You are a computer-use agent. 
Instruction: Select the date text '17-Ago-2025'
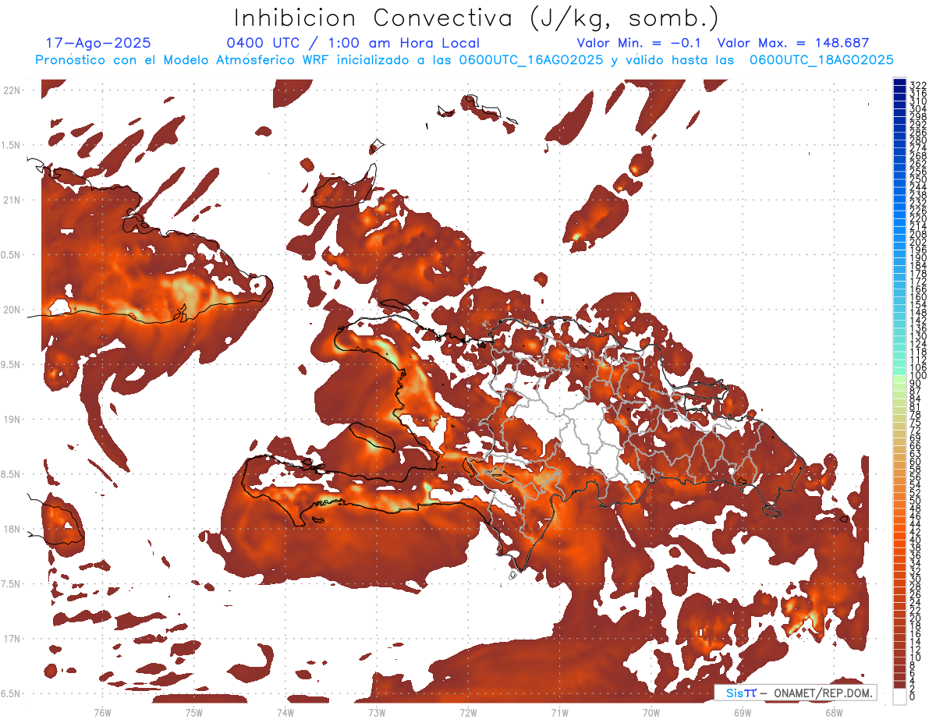point(98,43)
